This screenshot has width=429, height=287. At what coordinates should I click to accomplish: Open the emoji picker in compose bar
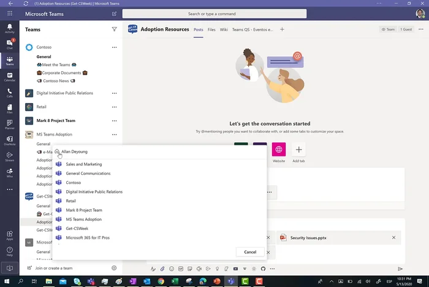pyautogui.click(x=172, y=269)
